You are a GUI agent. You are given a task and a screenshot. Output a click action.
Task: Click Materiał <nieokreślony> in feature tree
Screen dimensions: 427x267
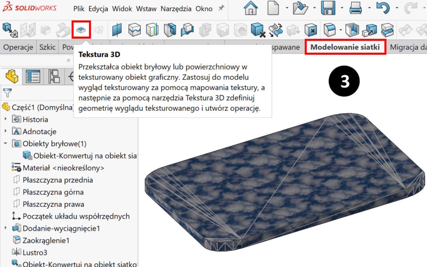[63, 168]
